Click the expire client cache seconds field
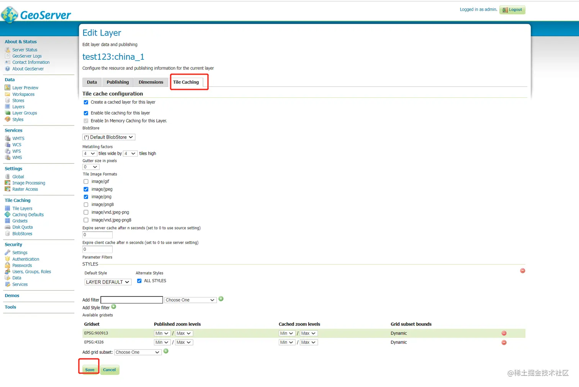 (98, 249)
